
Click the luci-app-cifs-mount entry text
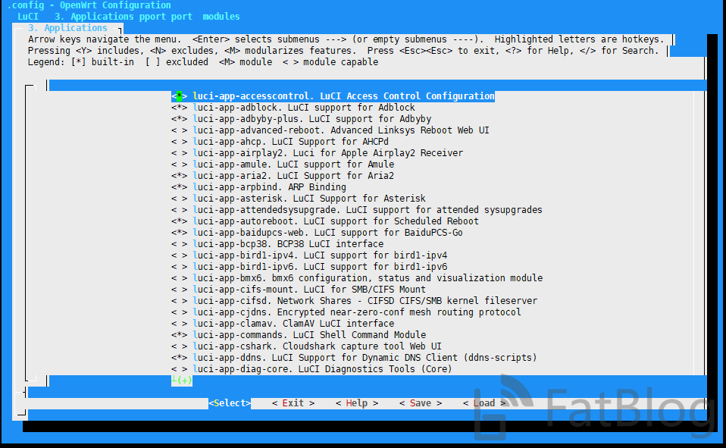pos(309,290)
